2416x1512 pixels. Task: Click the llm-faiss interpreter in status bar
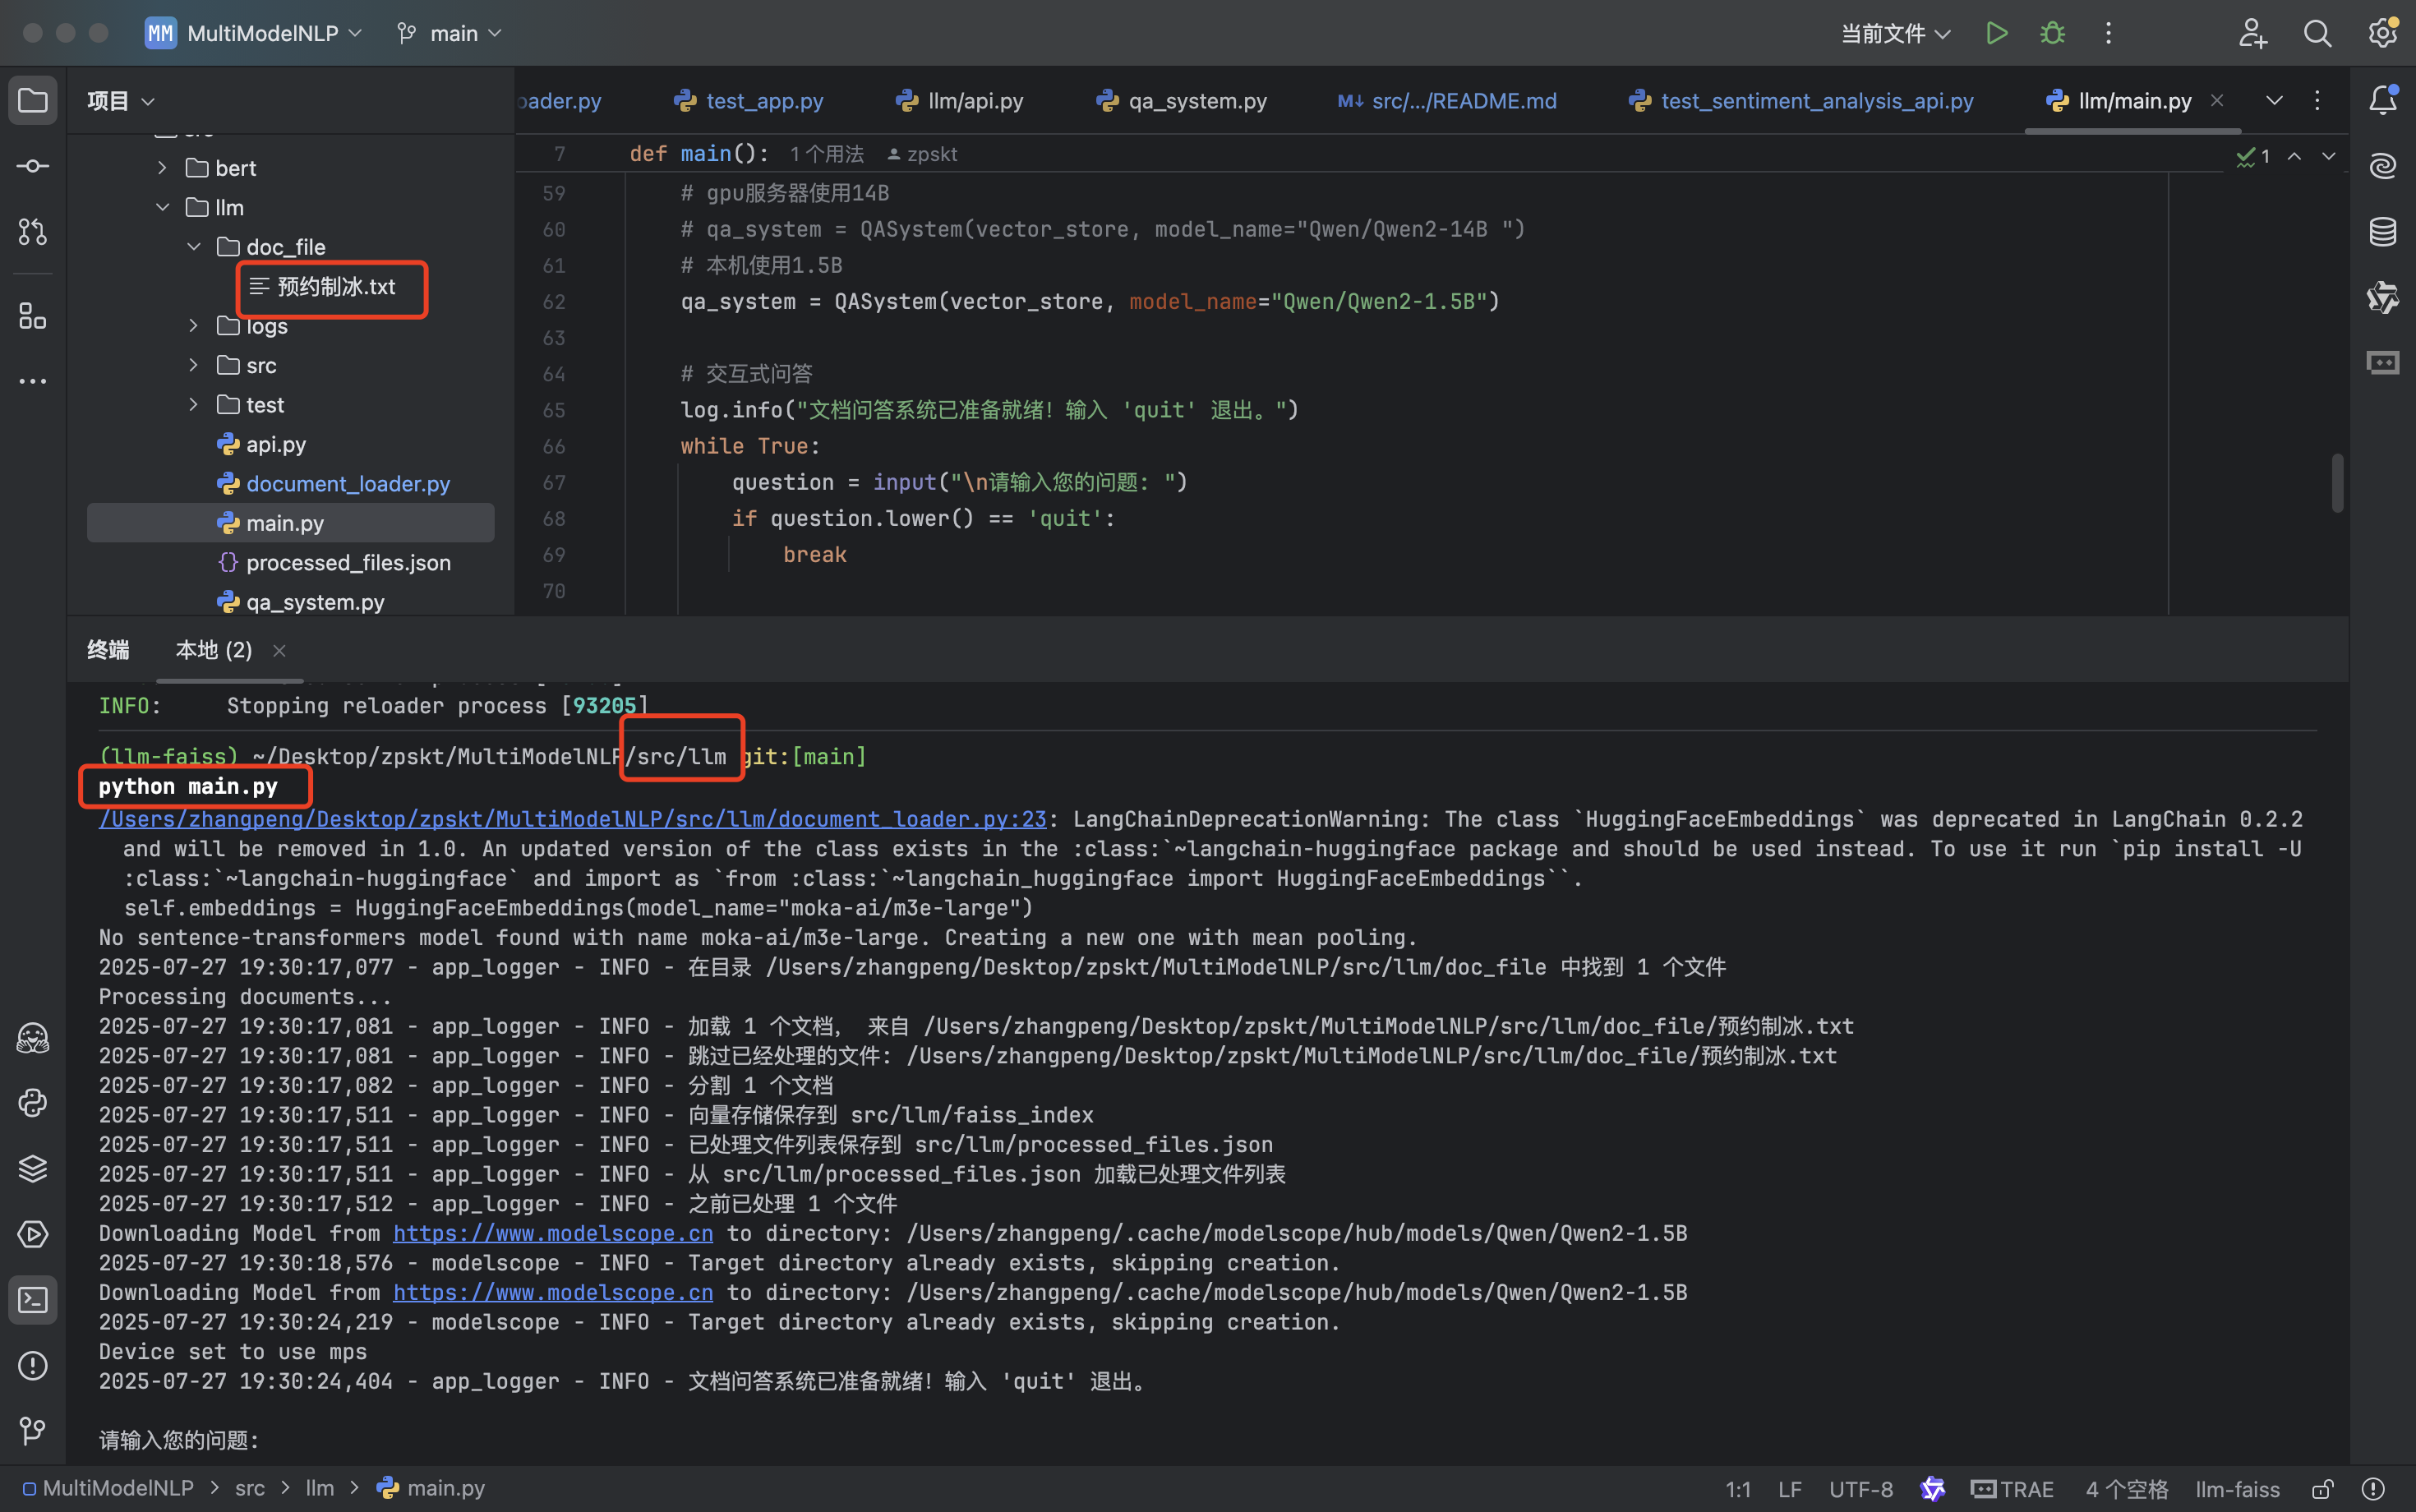tap(2237, 1489)
